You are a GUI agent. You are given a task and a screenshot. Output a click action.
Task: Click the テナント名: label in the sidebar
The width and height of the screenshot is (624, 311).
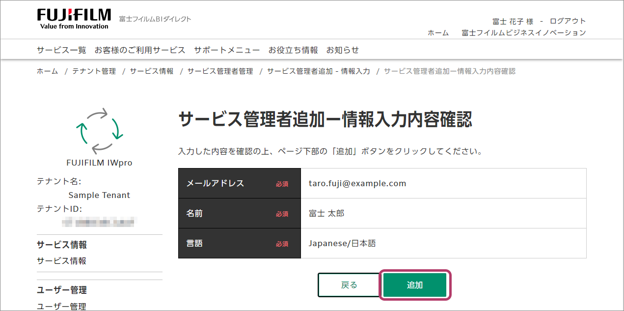click(x=59, y=181)
